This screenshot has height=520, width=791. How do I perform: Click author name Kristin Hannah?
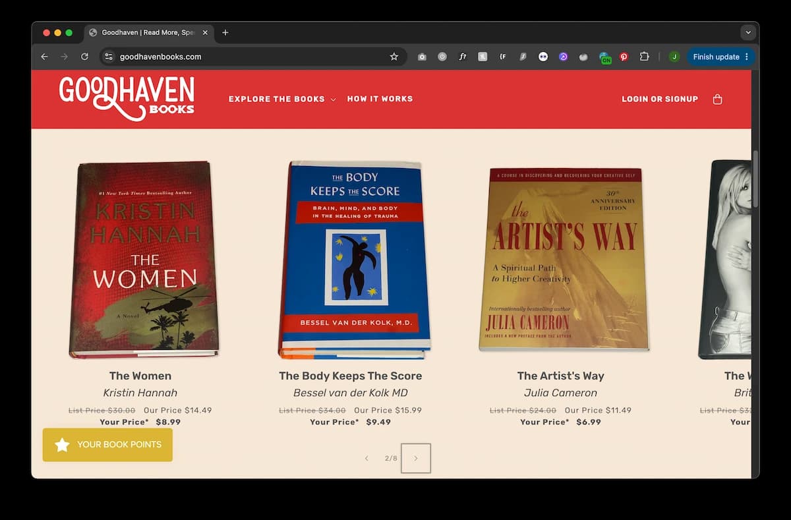(140, 393)
